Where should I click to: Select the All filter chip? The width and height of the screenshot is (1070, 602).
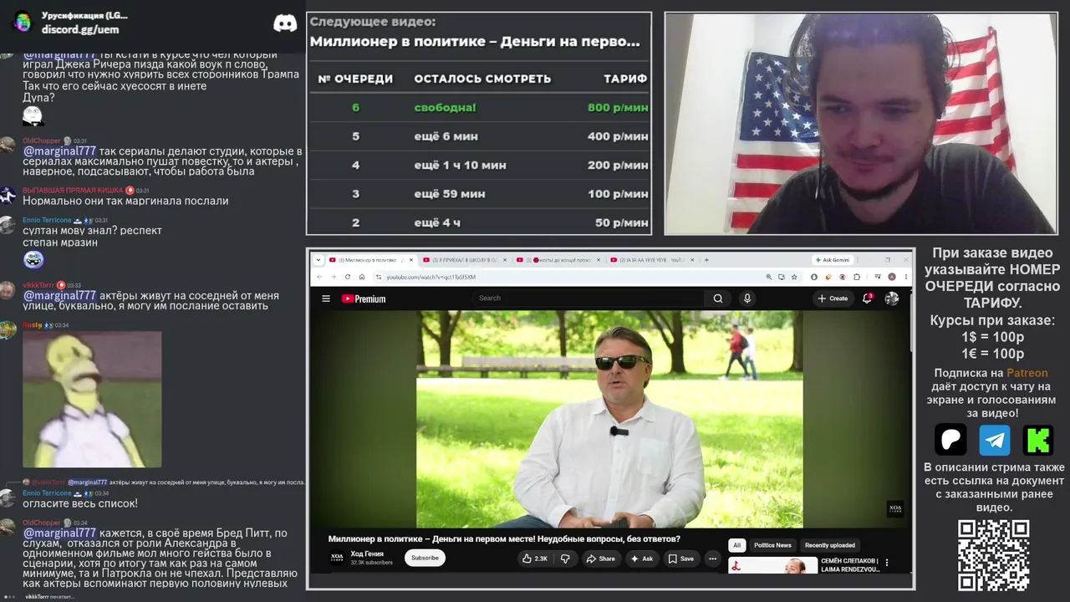click(x=736, y=545)
